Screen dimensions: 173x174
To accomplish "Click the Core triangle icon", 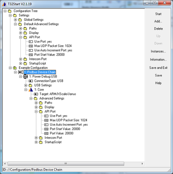I will click(31, 90).
